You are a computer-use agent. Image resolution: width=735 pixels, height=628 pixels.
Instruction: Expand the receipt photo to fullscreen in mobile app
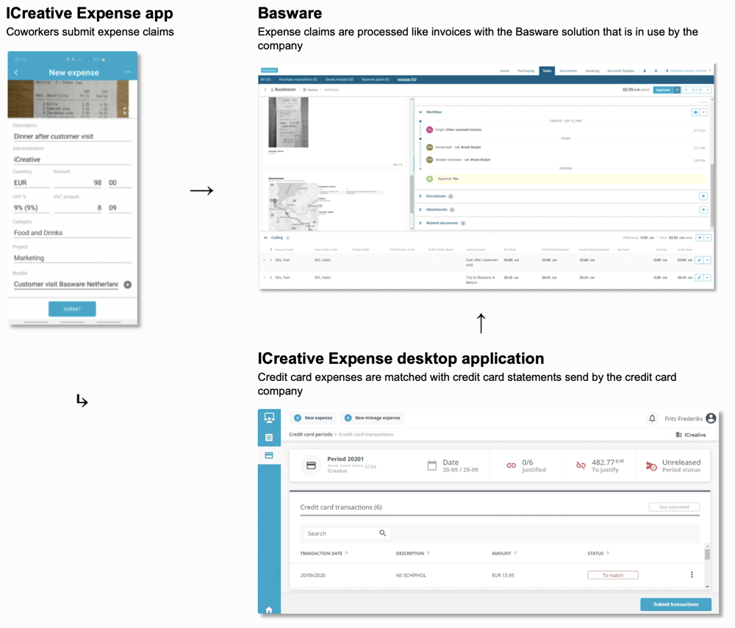pos(125,111)
